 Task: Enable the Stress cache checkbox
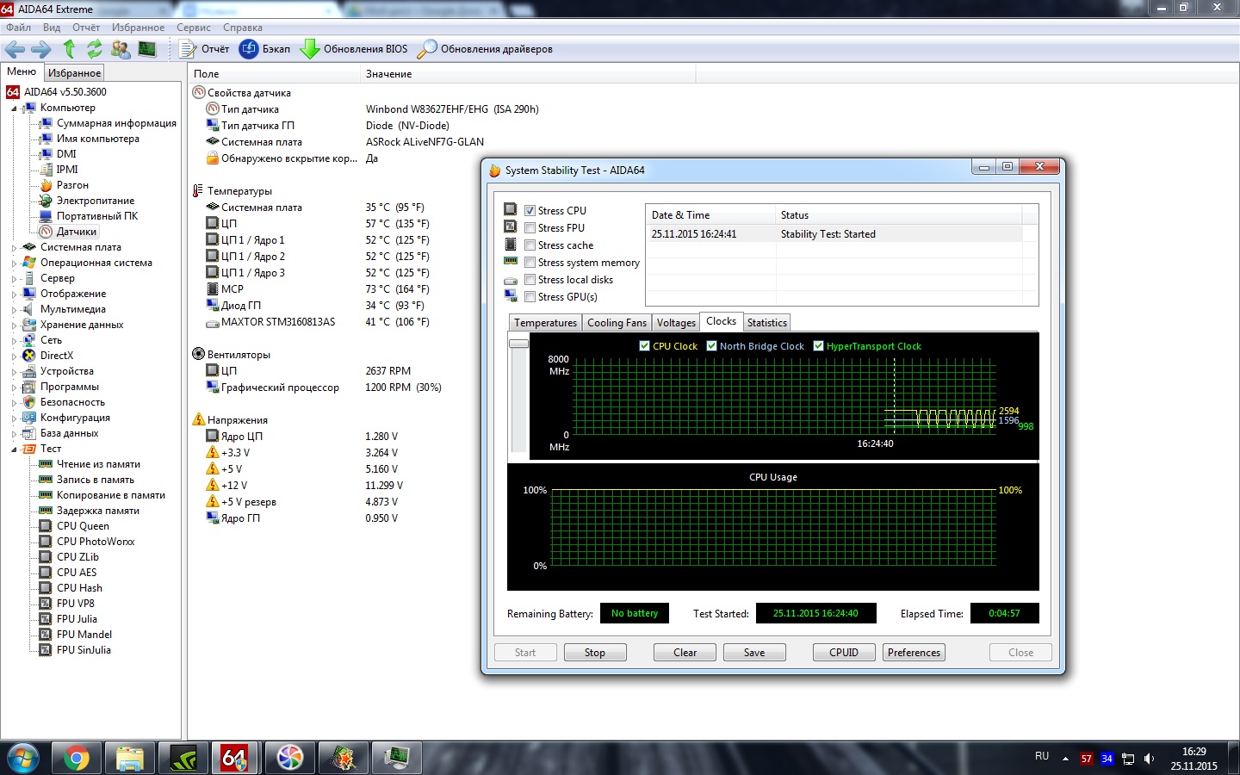(530, 245)
